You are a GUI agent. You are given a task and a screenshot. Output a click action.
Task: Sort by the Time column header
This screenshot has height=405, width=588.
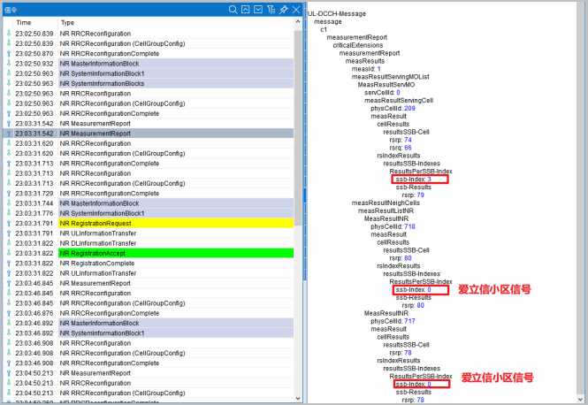pos(24,22)
